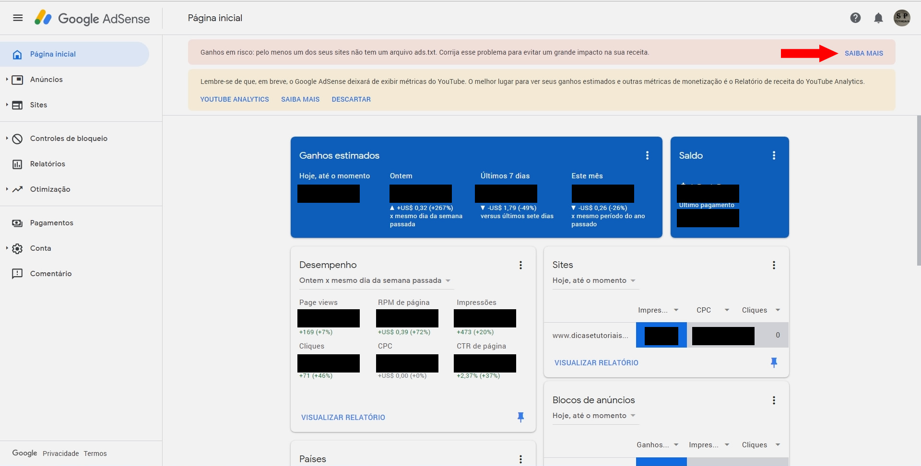Pin the Desempenho card
This screenshot has width=921, height=466.
520,417
